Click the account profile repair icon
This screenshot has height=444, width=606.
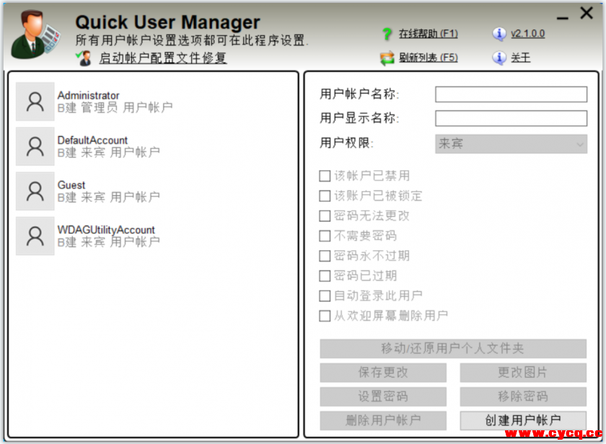click(x=84, y=58)
